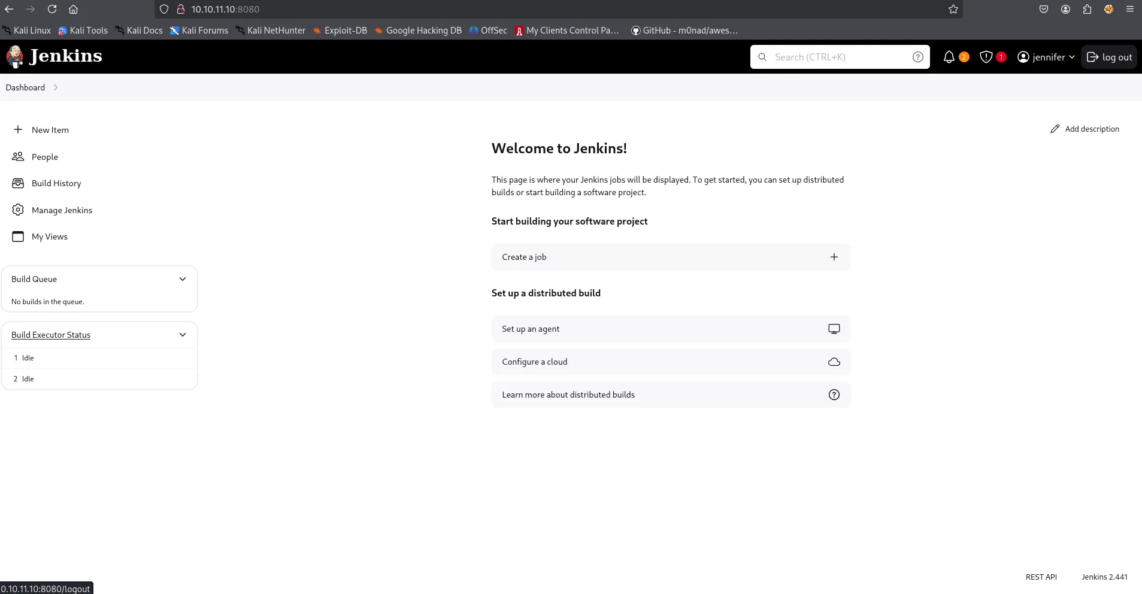The height and width of the screenshot is (594, 1142).
Task: Open the New Item link
Action: 50,130
